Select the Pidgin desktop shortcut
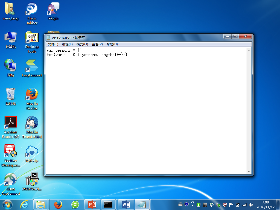Image resolution: width=280 pixels, height=210 pixels. [x=53, y=11]
